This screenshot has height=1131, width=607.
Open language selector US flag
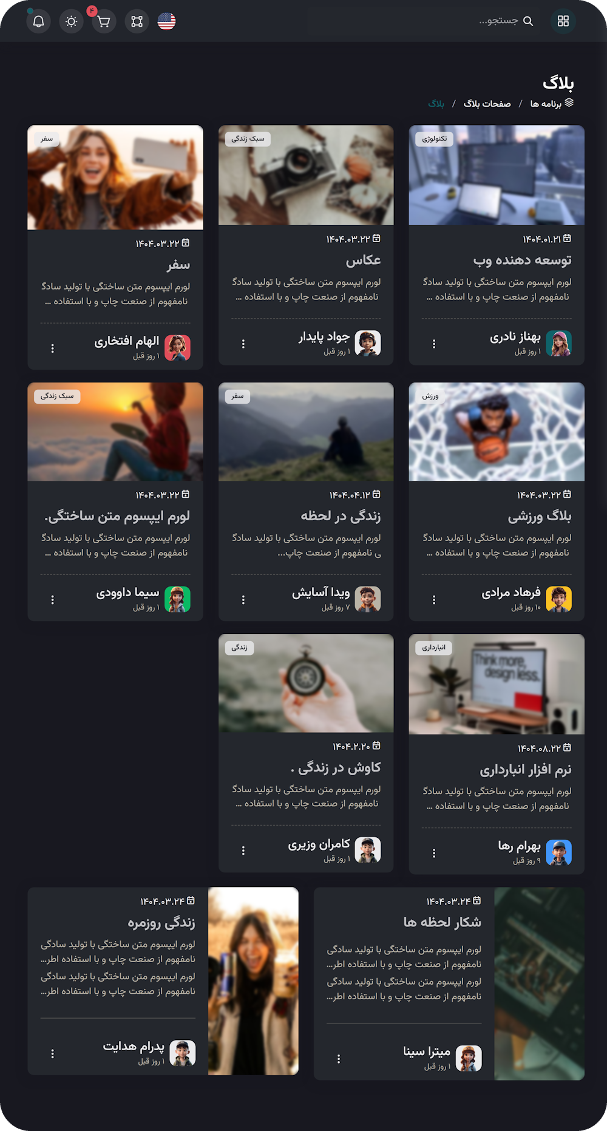tap(166, 21)
